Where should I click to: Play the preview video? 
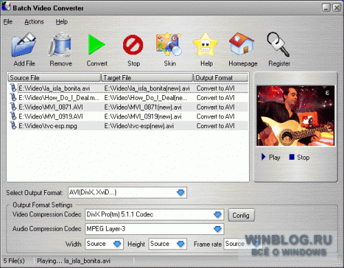coord(271,157)
